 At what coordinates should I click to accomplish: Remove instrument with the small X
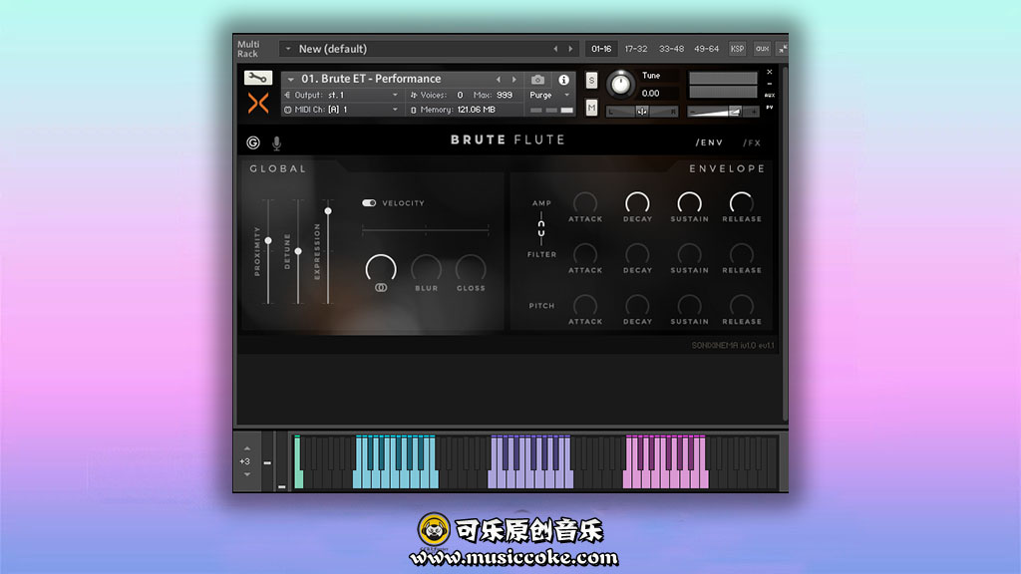tap(769, 72)
